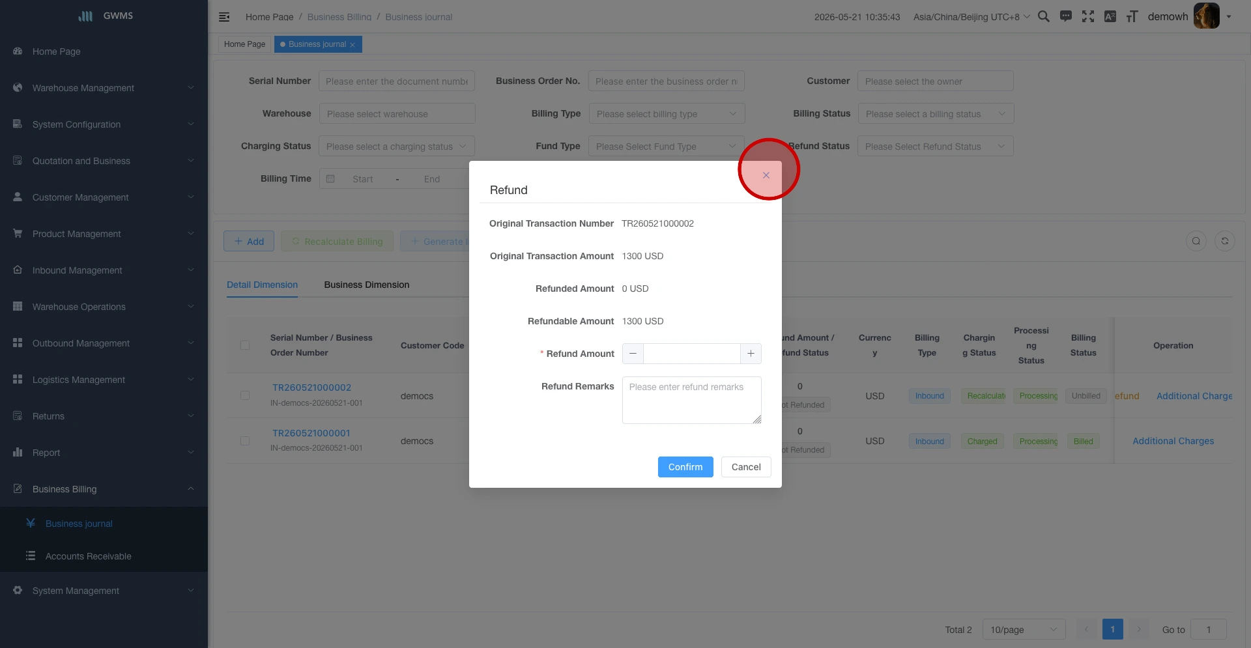This screenshot has height=648, width=1251.
Task: Click the table refresh circle icon
Action: [x=1225, y=241]
